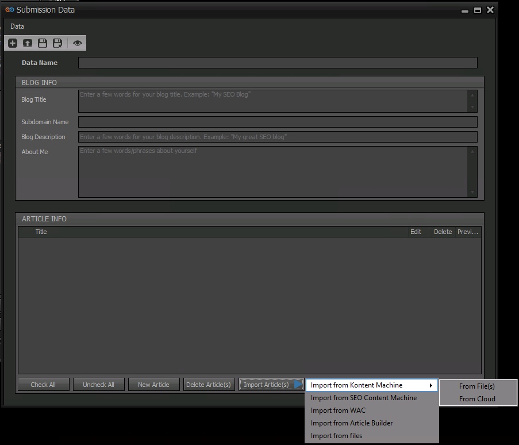Click the Delete Article(s) button
The image size is (519, 445).
click(209, 385)
